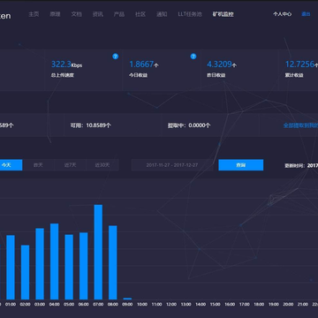Open the 原理 navigation item
Viewport: 318px width, 318px height.
(x=55, y=14)
